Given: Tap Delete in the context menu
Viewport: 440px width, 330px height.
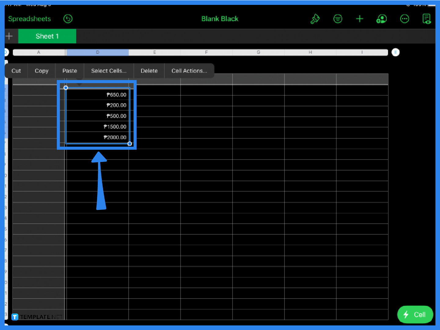Looking at the screenshot, I should tap(149, 71).
